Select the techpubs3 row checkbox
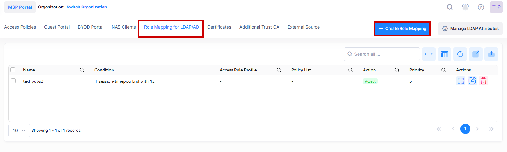The image size is (507, 152). point(13,81)
